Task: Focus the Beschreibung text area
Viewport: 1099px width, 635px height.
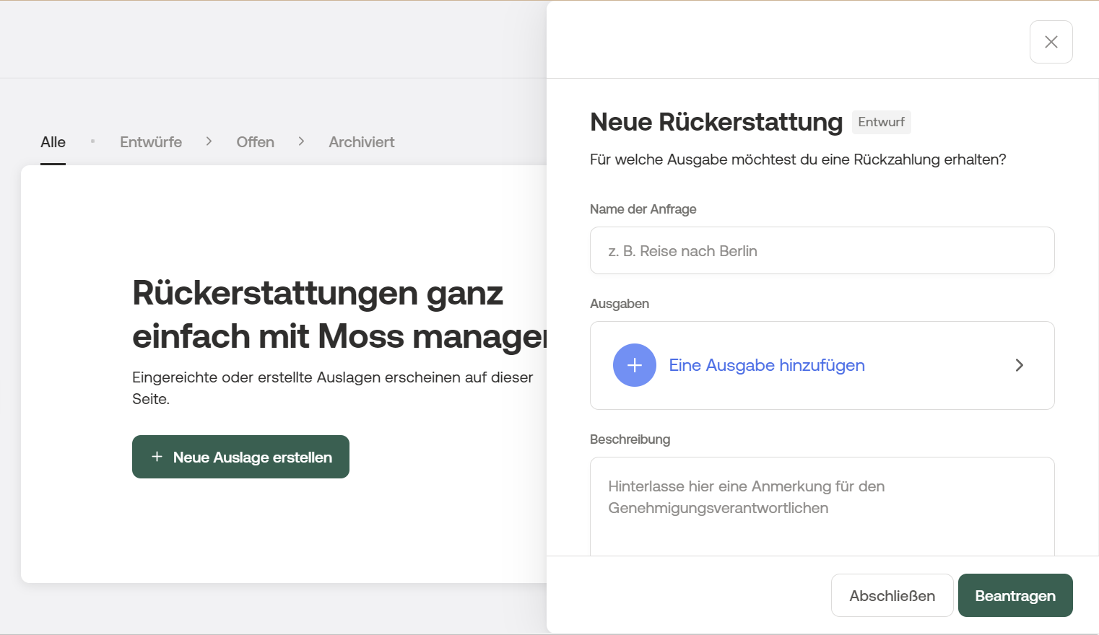Action: tap(822, 507)
